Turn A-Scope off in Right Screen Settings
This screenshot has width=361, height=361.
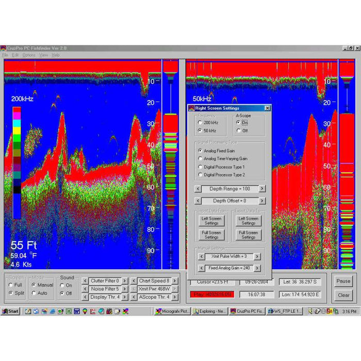(238, 130)
